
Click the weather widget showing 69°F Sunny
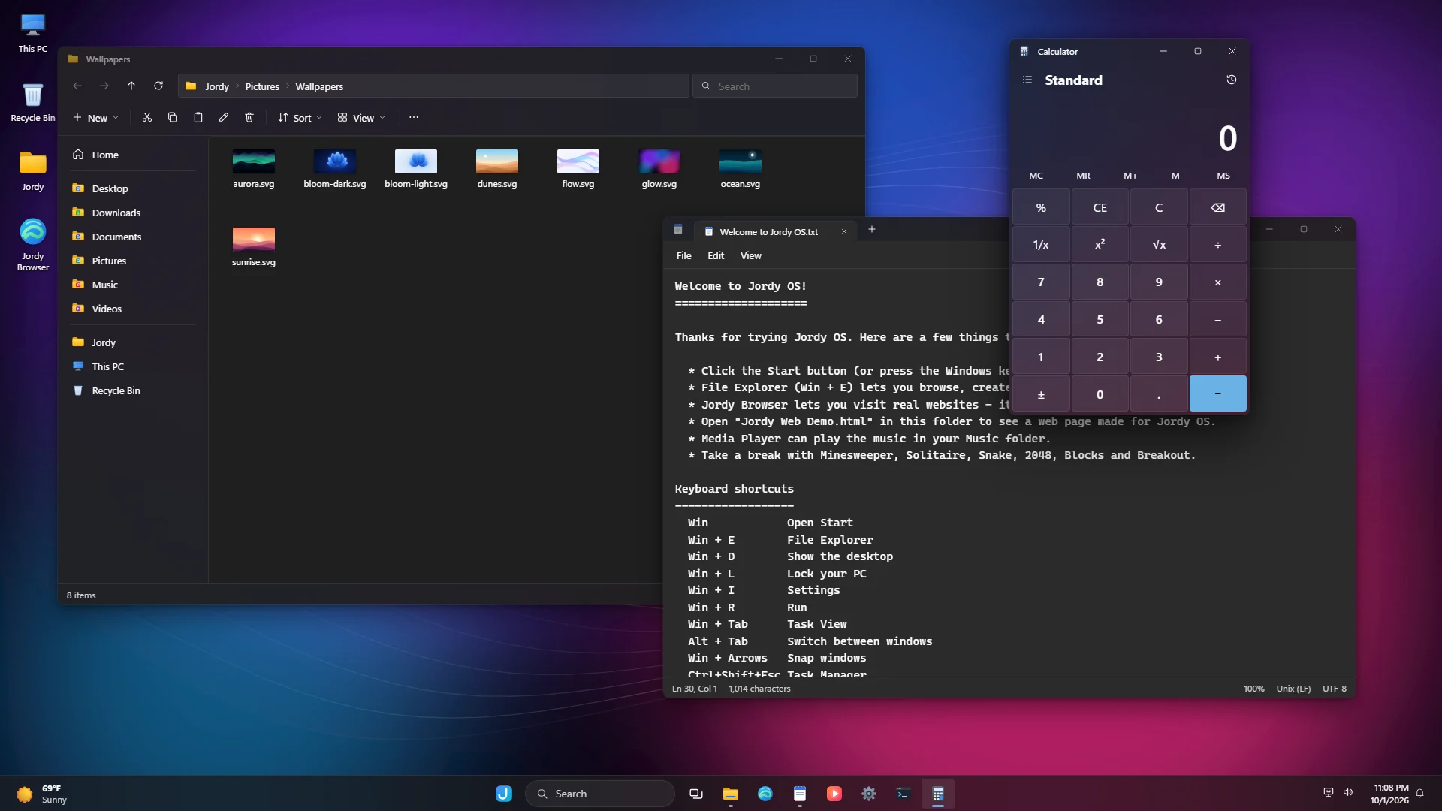42,794
